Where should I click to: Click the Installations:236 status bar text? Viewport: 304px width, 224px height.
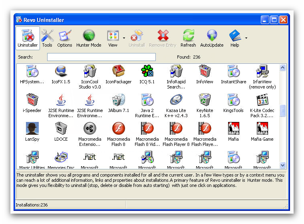(x=32, y=205)
